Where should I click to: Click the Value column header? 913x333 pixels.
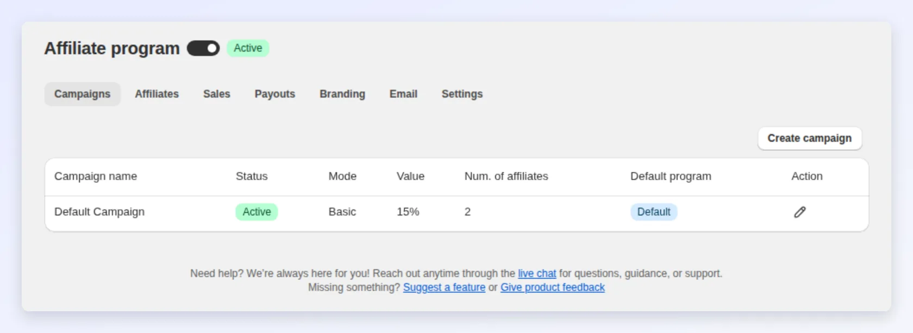coord(410,176)
